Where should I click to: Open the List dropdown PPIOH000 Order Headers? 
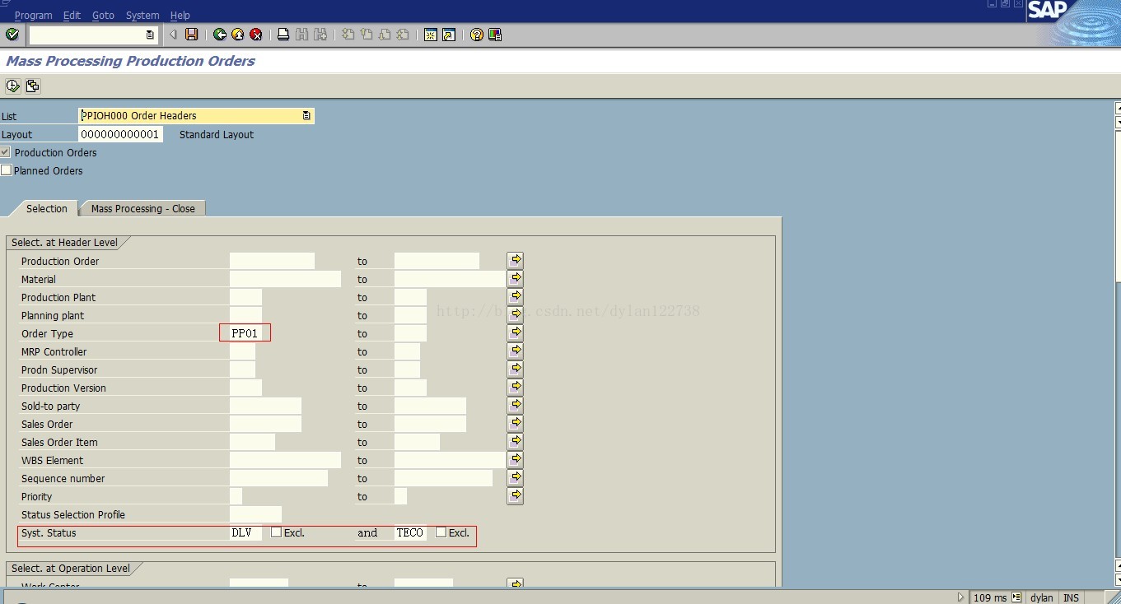coord(306,116)
